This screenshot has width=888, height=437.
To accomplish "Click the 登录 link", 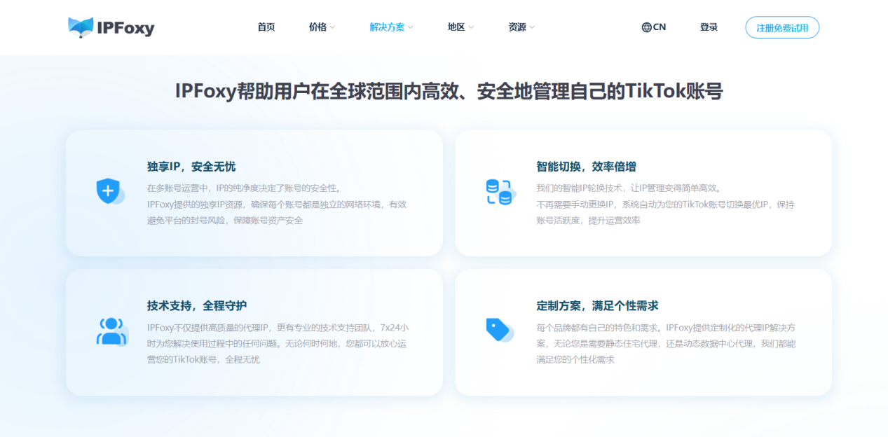I will tap(709, 27).
